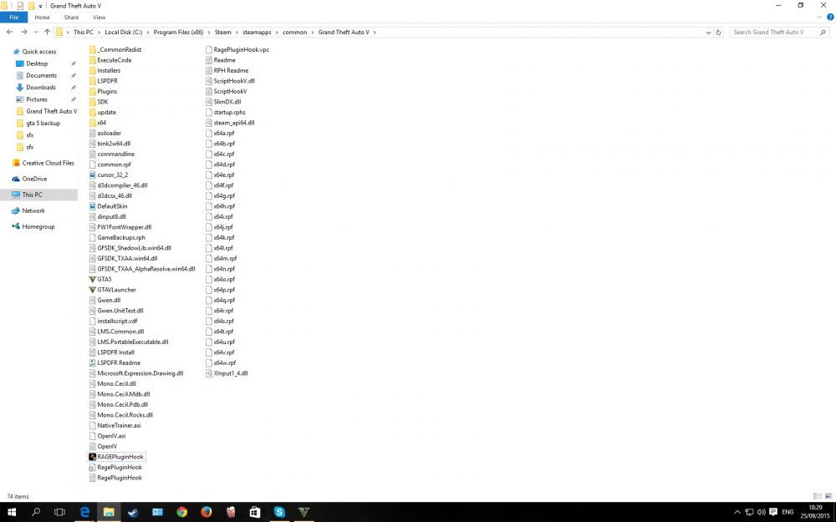Select the XInput1_4.dll file
836x522 pixels.
pos(227,373)
